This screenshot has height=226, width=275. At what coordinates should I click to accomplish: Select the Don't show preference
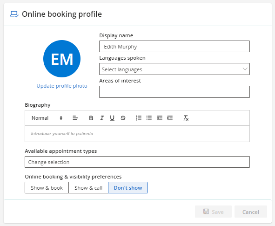point(128,188)
